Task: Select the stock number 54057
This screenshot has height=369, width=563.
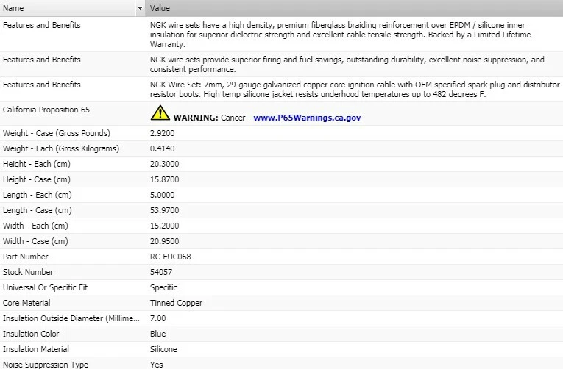Action: [161, 272]
